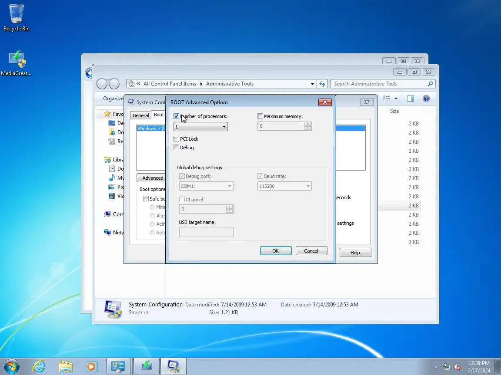The image size is (501, 375).
Task: Open Windows Explorer taskbar icon
Action: 66,366
